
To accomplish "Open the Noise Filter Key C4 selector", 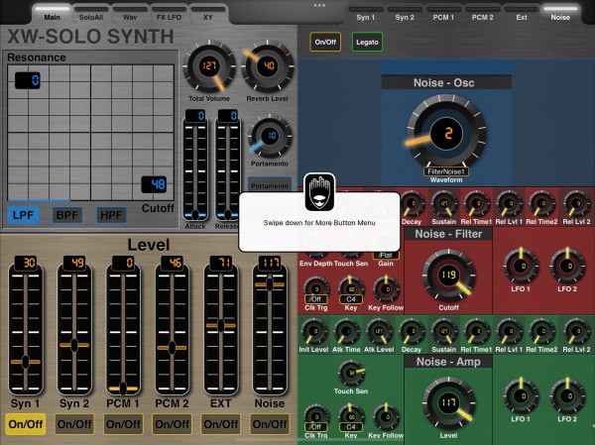I will coord(351,299).
